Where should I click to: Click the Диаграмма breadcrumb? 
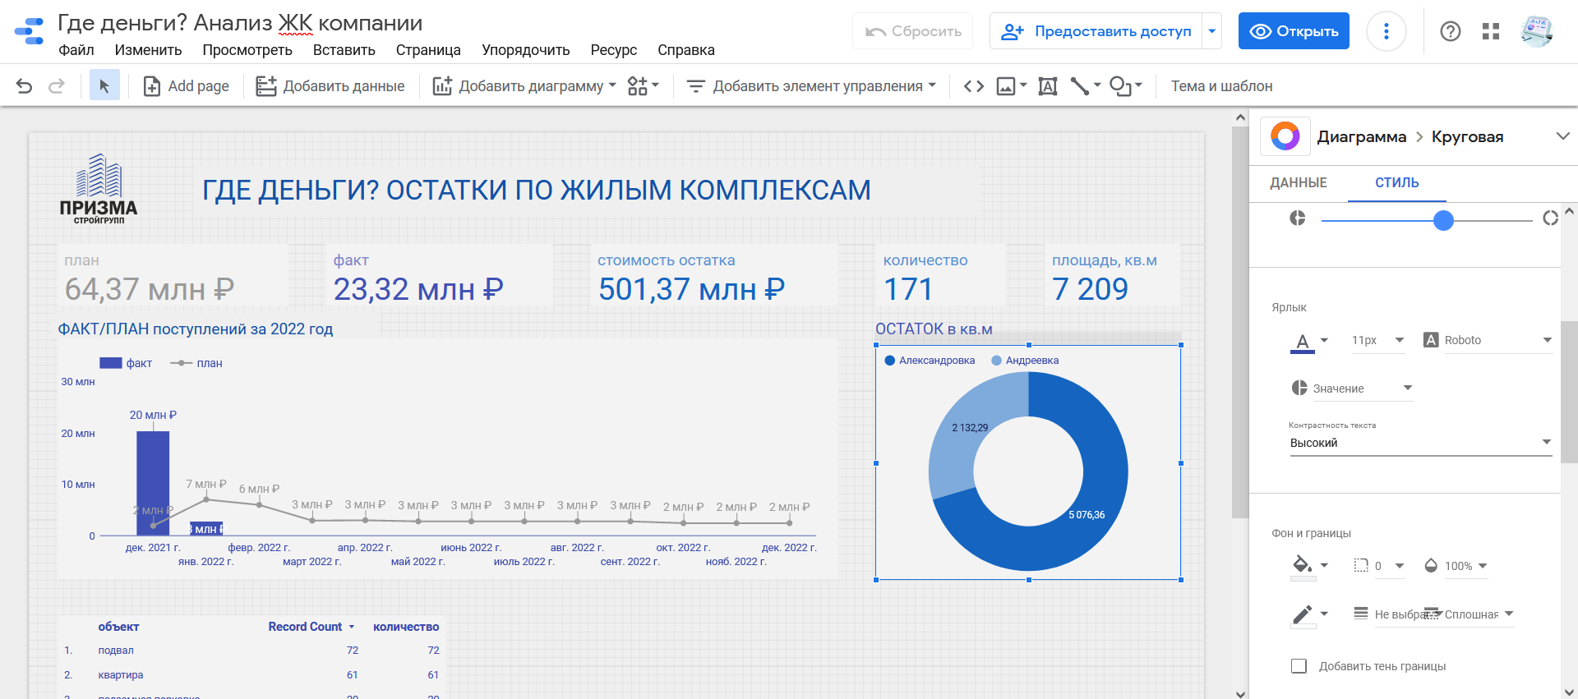click(1362, 136)
